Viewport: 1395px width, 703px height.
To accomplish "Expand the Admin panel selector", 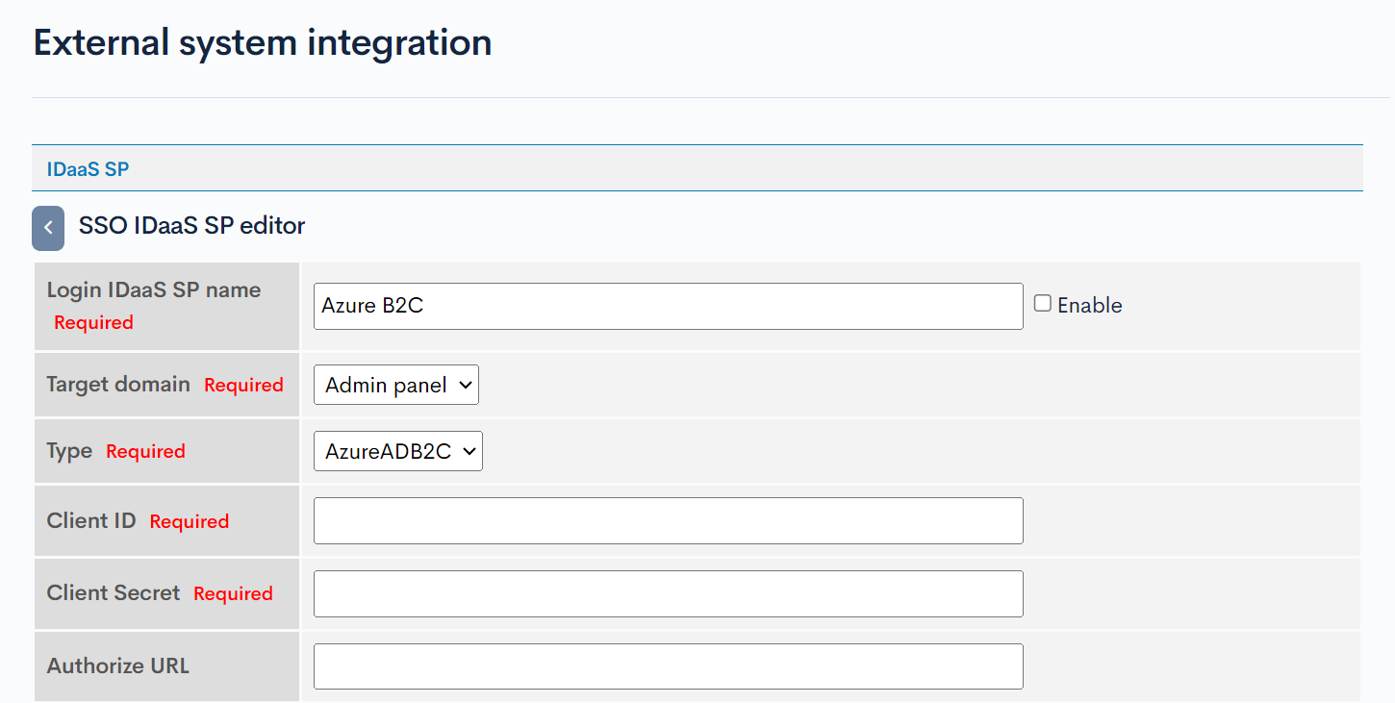I will 395,385.
